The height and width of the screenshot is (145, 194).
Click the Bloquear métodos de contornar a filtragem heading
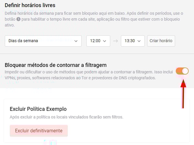coord(56,65)
